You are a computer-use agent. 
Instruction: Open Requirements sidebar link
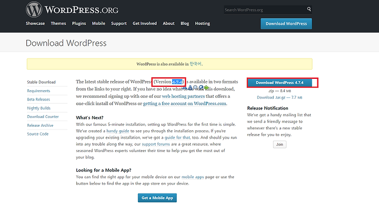click(38, 91)
